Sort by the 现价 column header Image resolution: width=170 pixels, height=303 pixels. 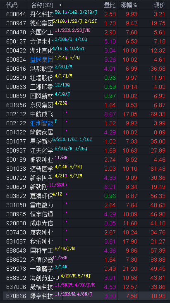159,5
